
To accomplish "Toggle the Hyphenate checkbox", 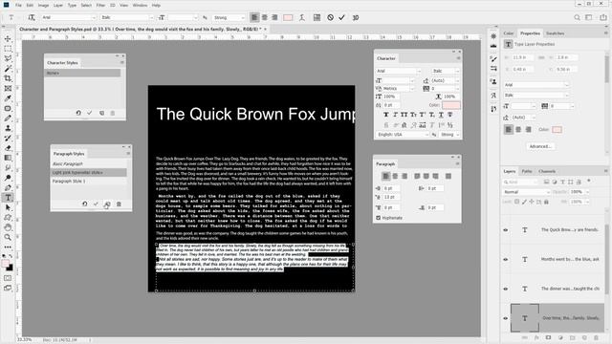I will point(379,218).
